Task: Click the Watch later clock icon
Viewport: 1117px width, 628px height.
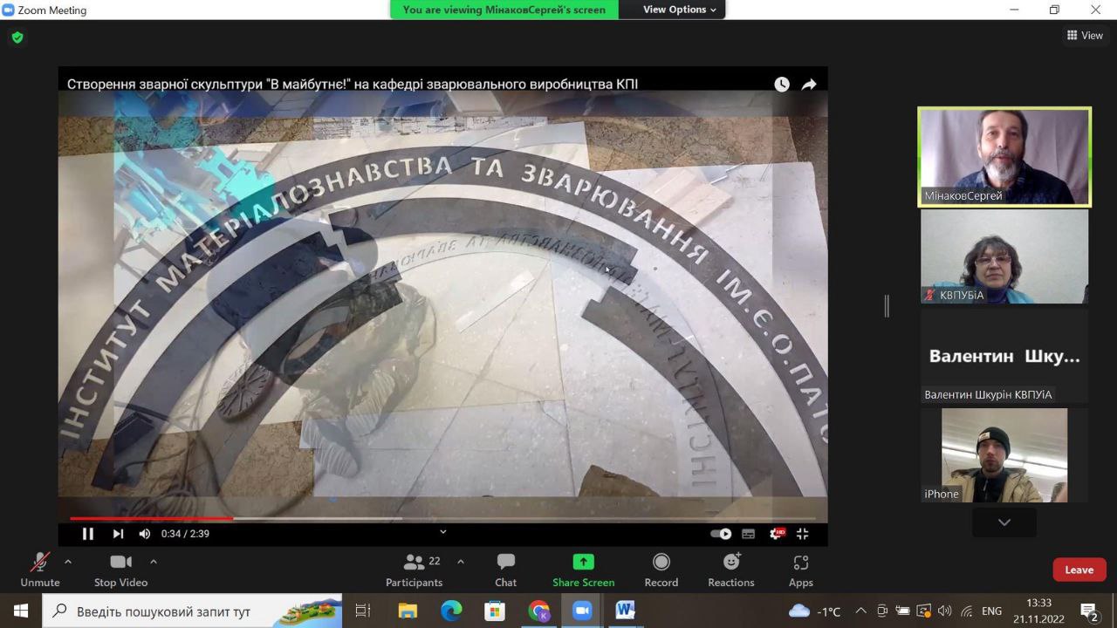Action: pos(782,85)
